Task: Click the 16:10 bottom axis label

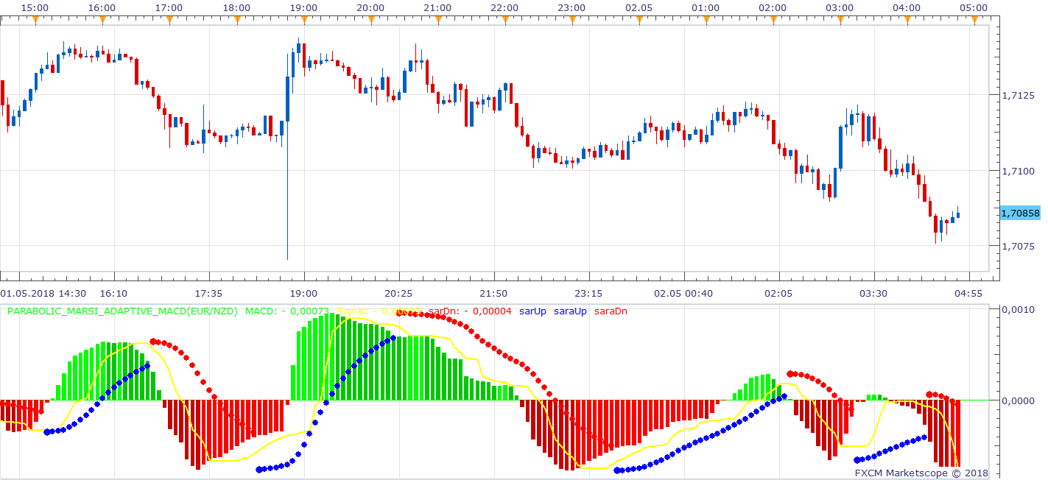Action: [x=115, y=293]
